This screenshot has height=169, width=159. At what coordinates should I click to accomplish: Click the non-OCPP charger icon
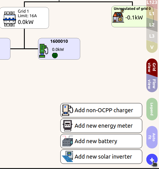(x=68, y=110)
